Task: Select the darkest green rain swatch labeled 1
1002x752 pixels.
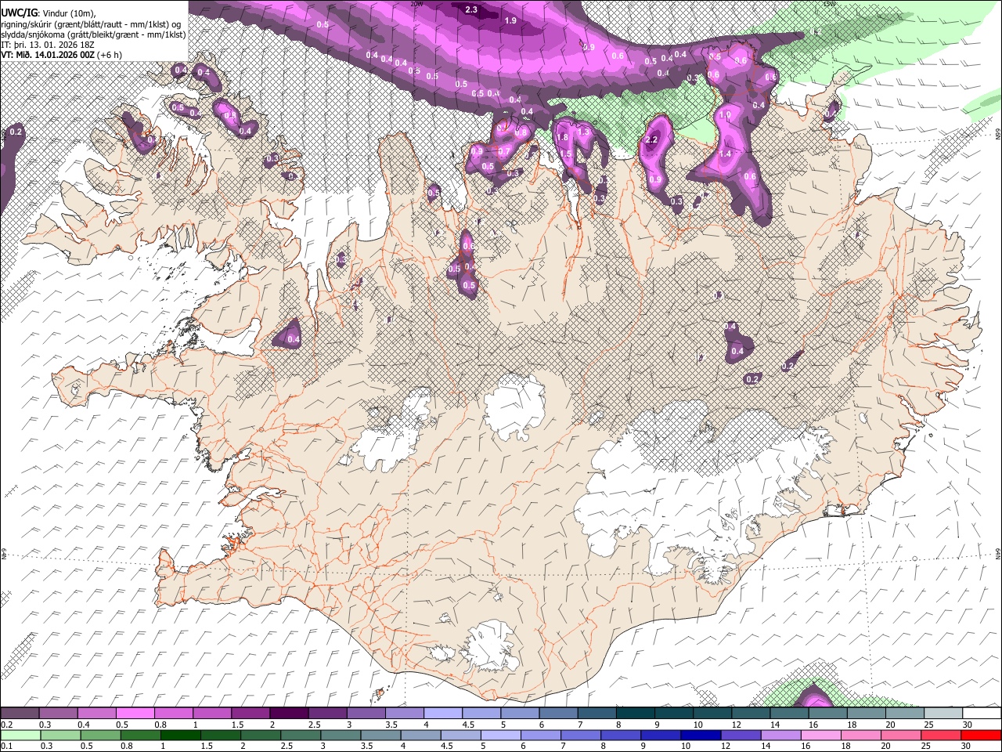Action: tap(180, 735)
